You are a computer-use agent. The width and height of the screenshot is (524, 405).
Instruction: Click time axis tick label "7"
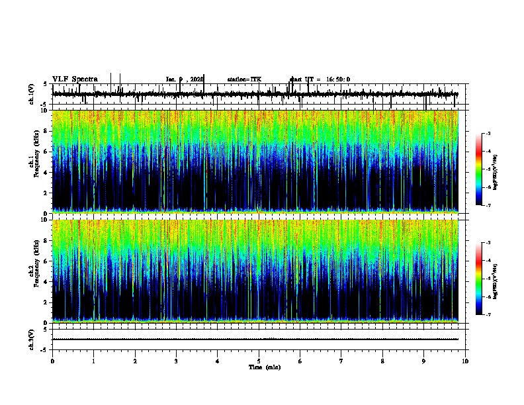pos(341,361)
